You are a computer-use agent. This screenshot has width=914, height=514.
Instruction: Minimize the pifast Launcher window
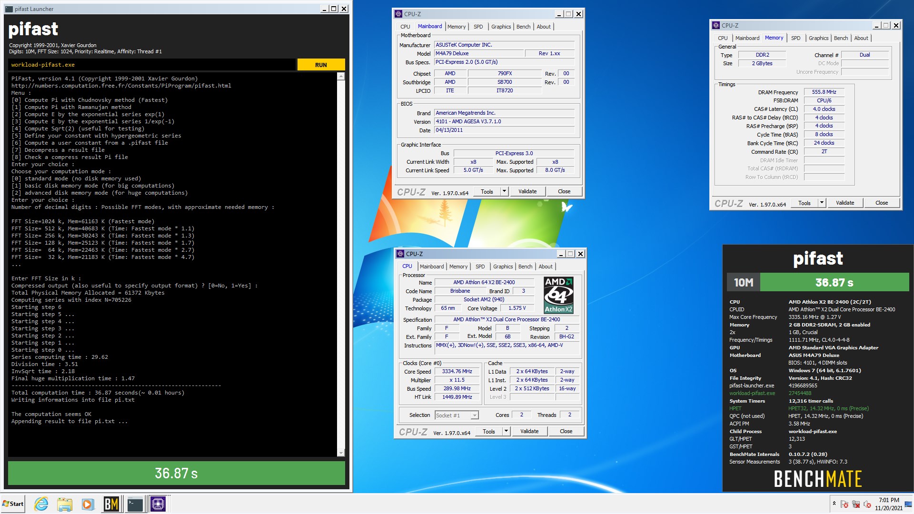tap(324, 9)
